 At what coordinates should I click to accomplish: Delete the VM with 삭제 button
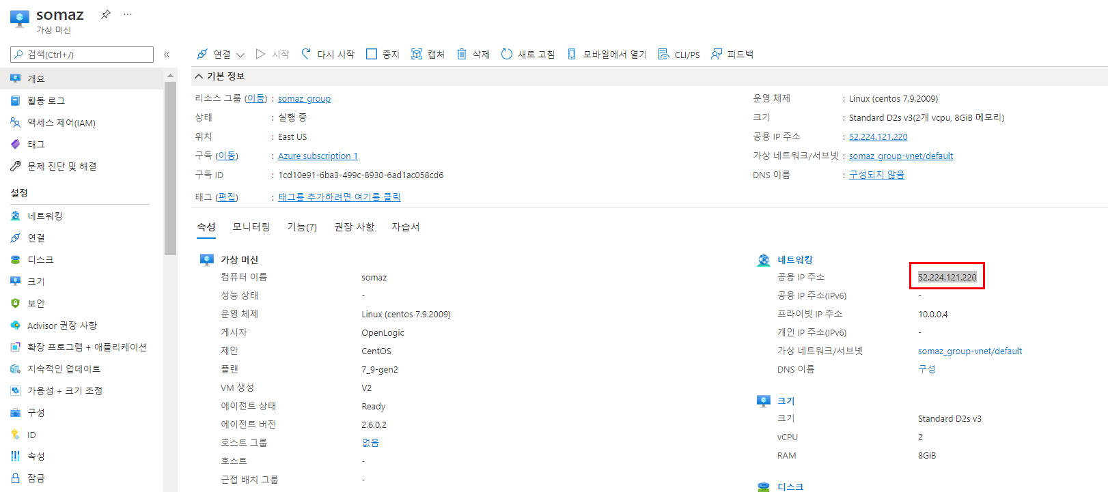pos(473,54)
